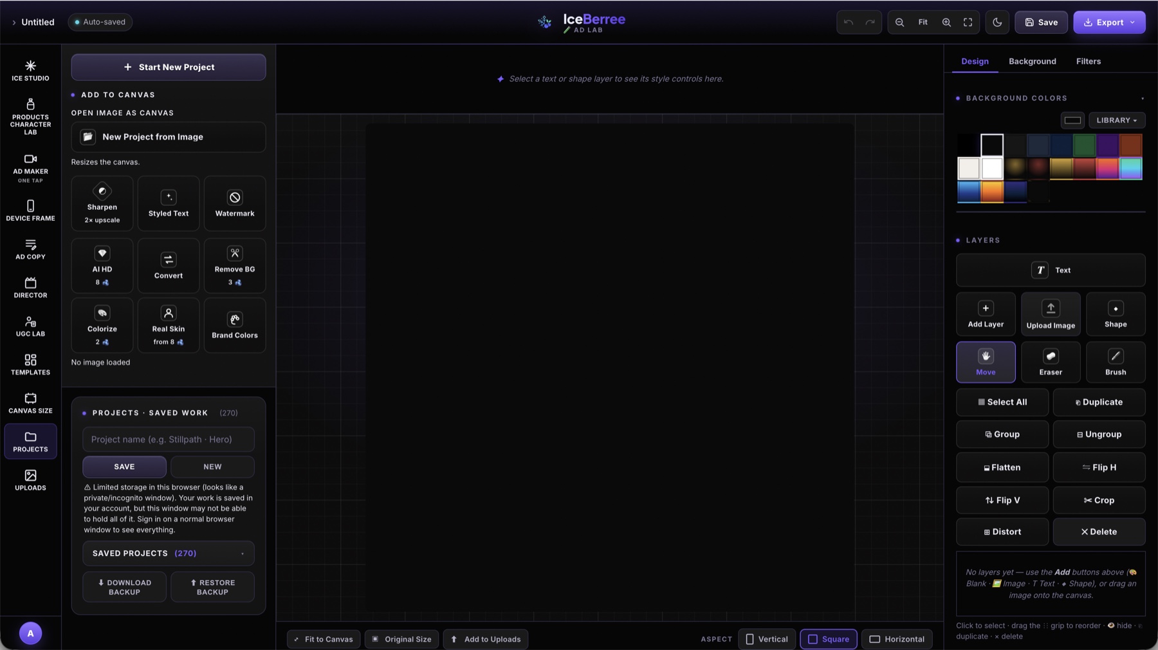Pick the dark green background swatch

(x=1084, y=145)
